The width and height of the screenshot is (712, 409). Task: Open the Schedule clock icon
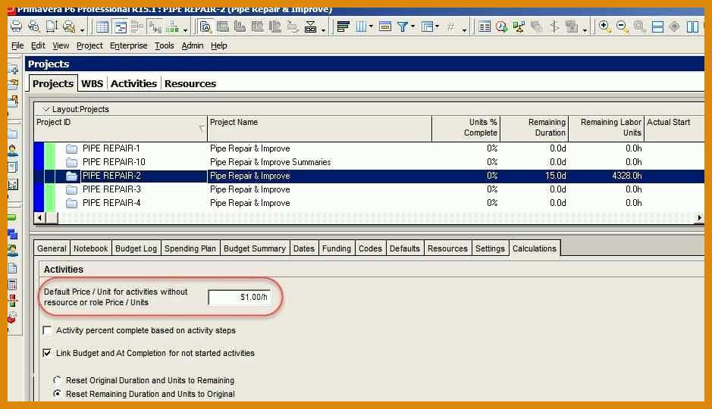tap(501, 27)
